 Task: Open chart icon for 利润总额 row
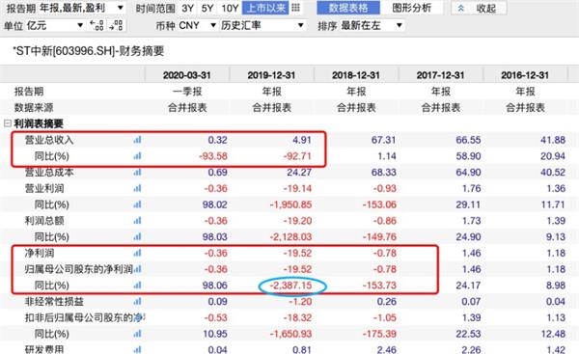pyautogui.click(x=137, y=220)
